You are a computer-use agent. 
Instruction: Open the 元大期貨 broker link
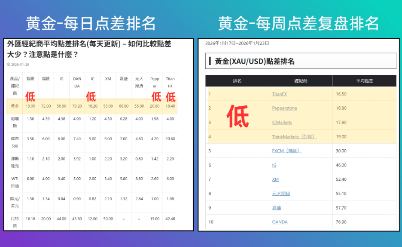[x=281, y=193]
